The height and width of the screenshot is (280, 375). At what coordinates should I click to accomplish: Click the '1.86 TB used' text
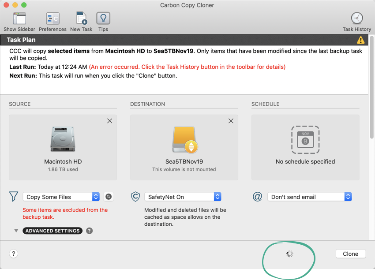pyautogui.click(x=63, y=169)
